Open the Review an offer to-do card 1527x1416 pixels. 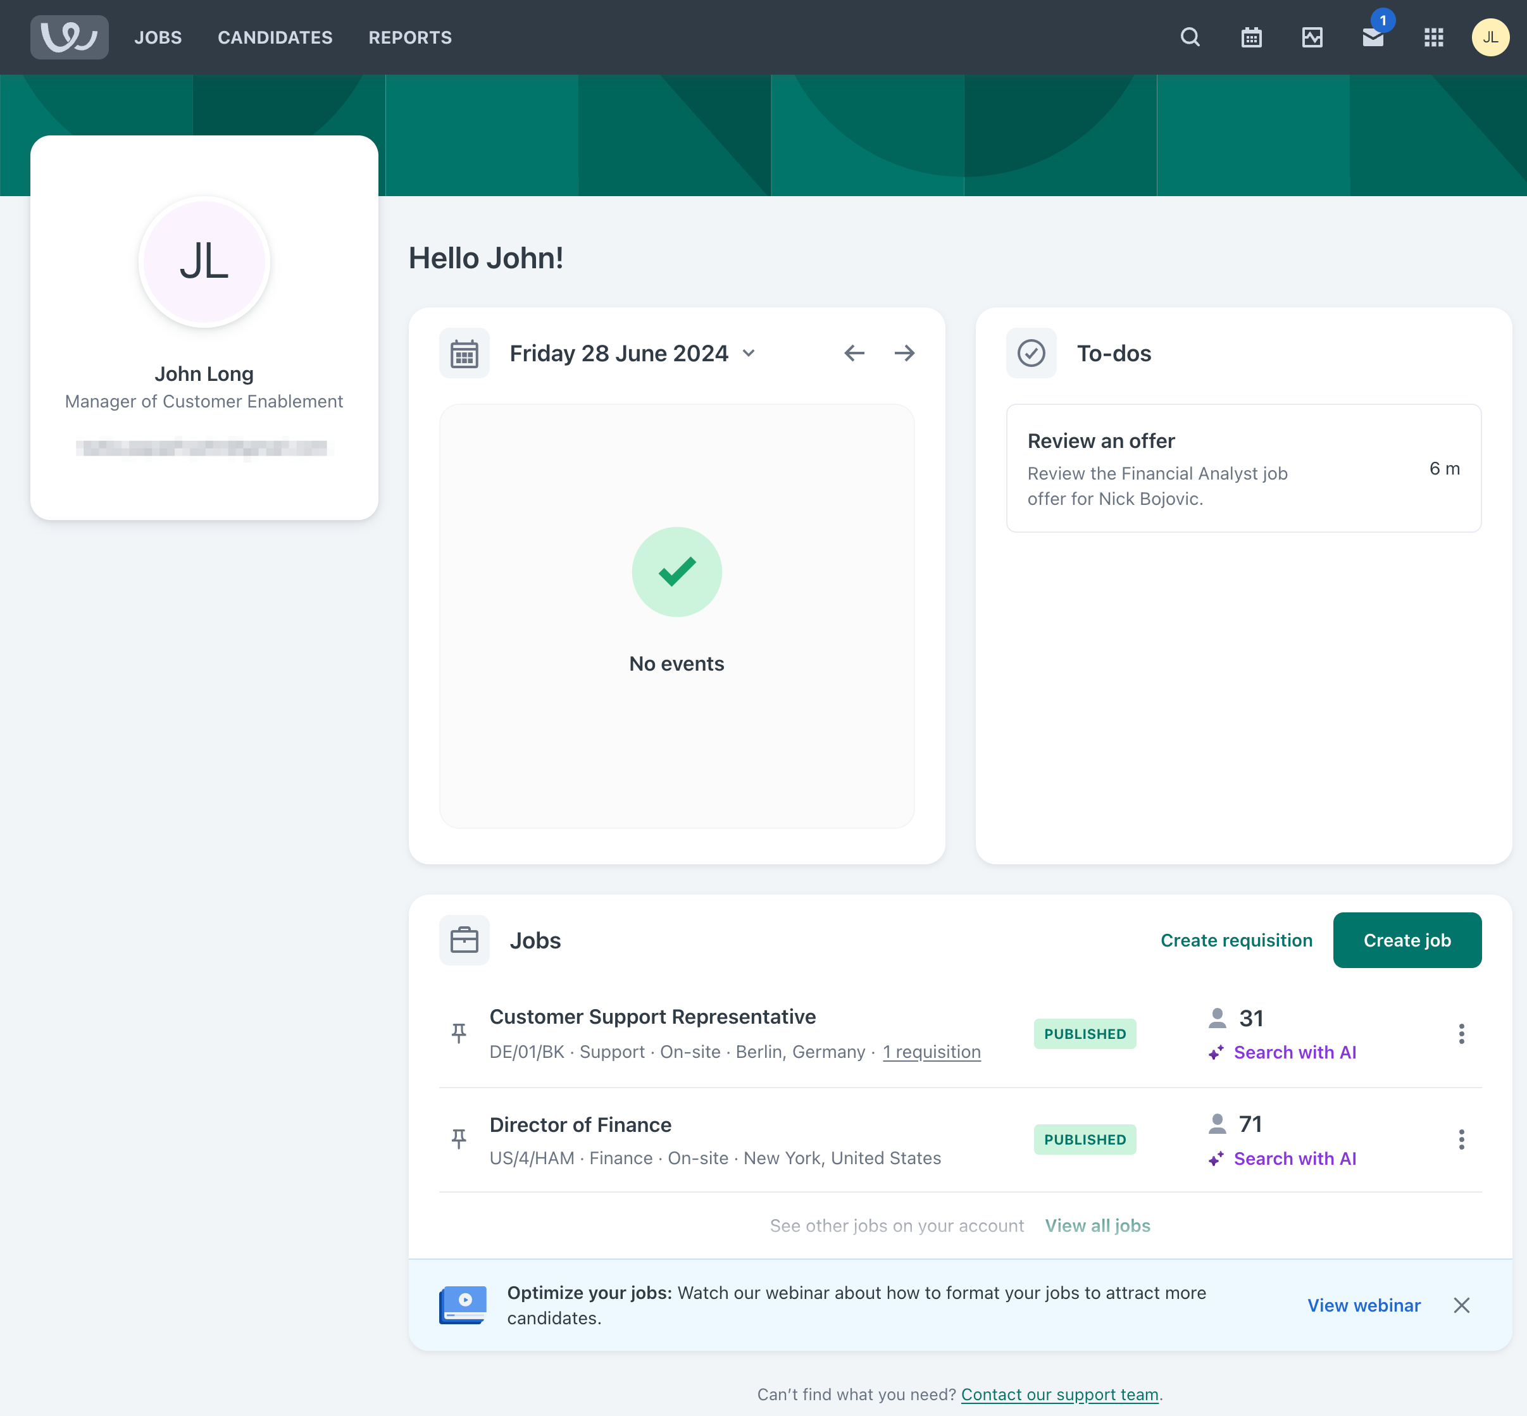[1243, 468]
